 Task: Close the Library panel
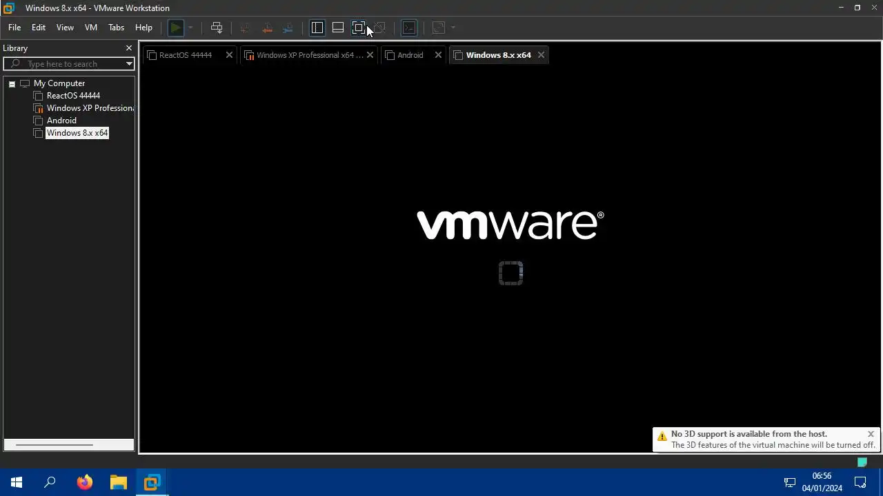[128, 48]
